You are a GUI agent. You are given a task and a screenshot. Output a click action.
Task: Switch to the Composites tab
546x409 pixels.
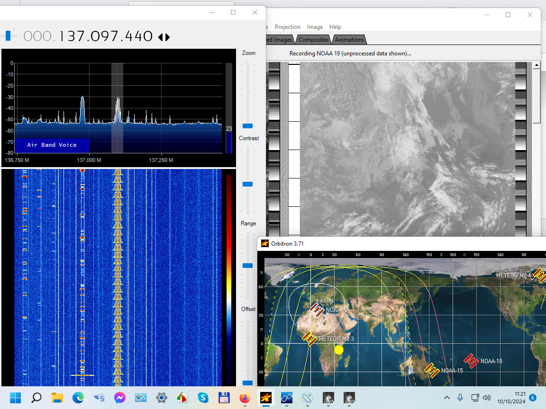[x=313, y=40]
